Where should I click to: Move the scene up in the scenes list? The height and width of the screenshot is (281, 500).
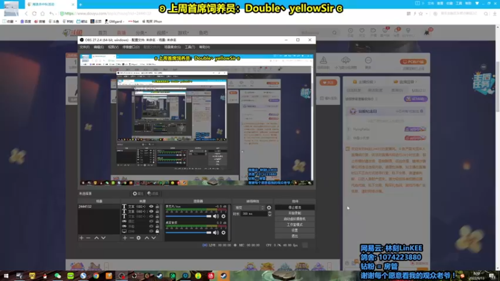(97, 238)
